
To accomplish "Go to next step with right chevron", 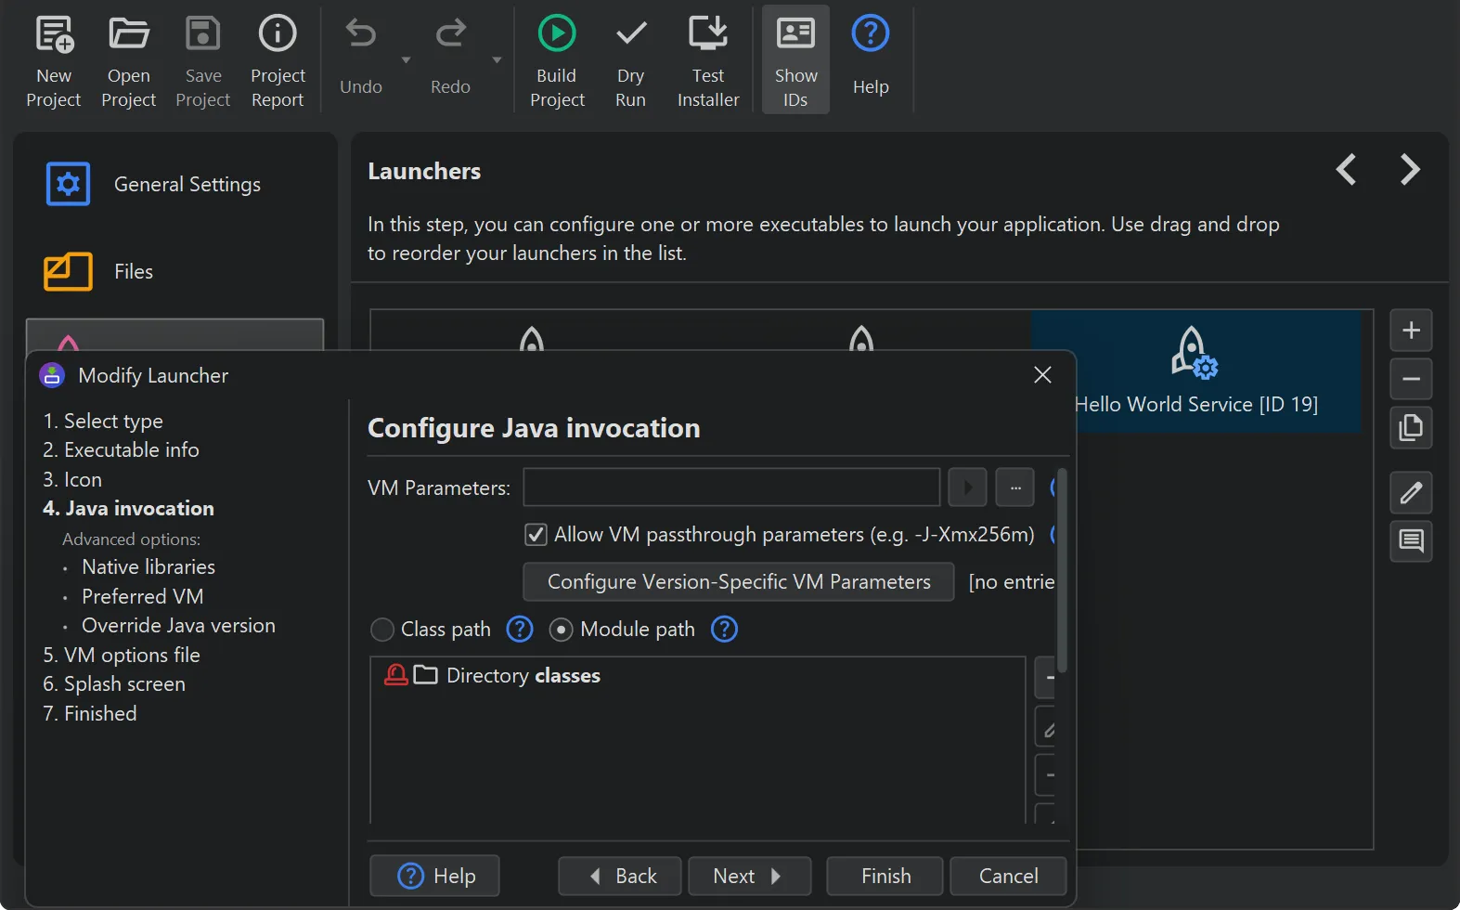I will click(1410, 169).
